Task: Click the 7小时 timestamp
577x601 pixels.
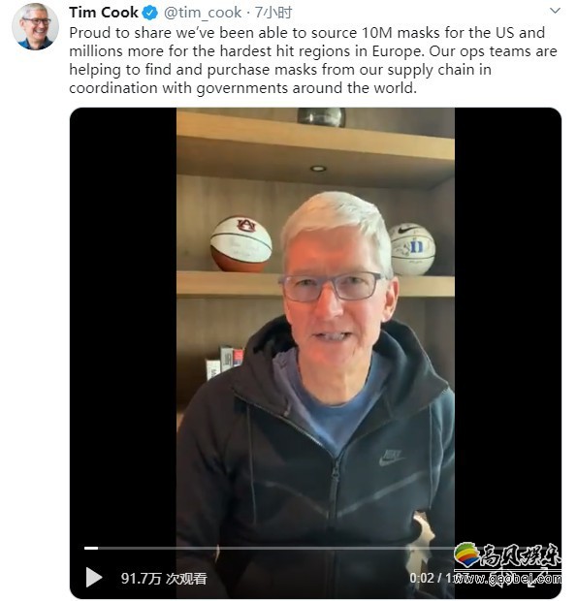Action: 272,13
